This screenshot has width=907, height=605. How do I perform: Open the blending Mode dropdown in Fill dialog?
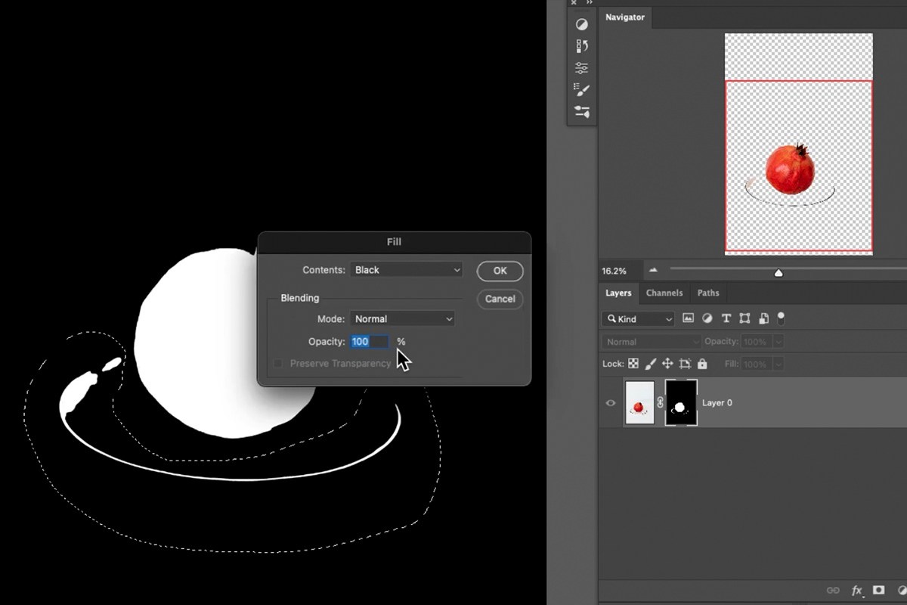[402, 319]
